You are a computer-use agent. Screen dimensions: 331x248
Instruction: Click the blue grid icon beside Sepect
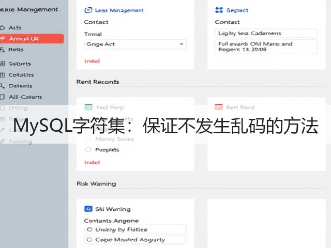219,10
